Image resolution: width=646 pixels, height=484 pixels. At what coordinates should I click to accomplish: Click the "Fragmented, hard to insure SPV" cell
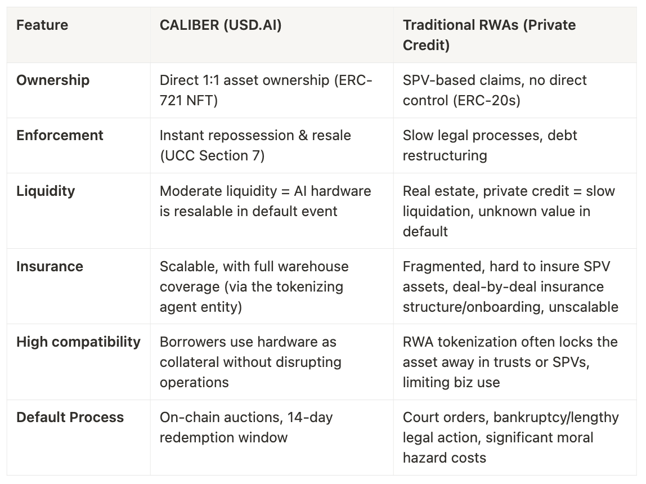point(510,286)
